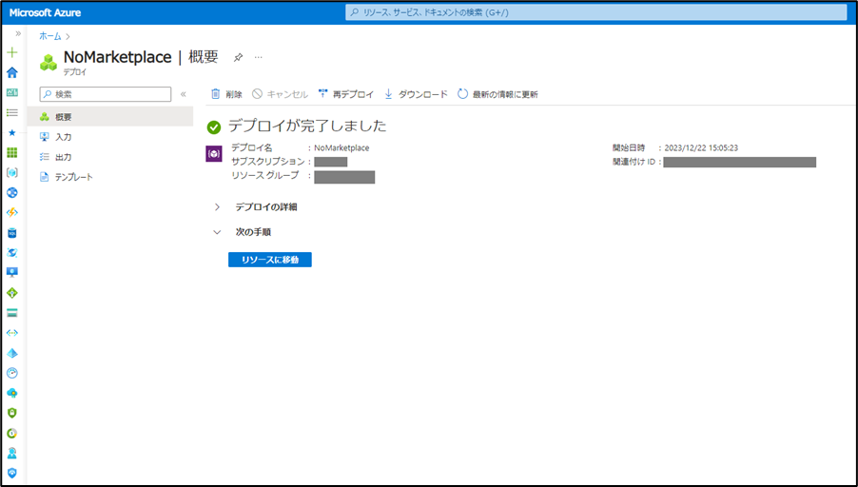Viewport: 858px width, 487px height.
Task: Click the masked リソース グループ value
Action: [344, 177]
